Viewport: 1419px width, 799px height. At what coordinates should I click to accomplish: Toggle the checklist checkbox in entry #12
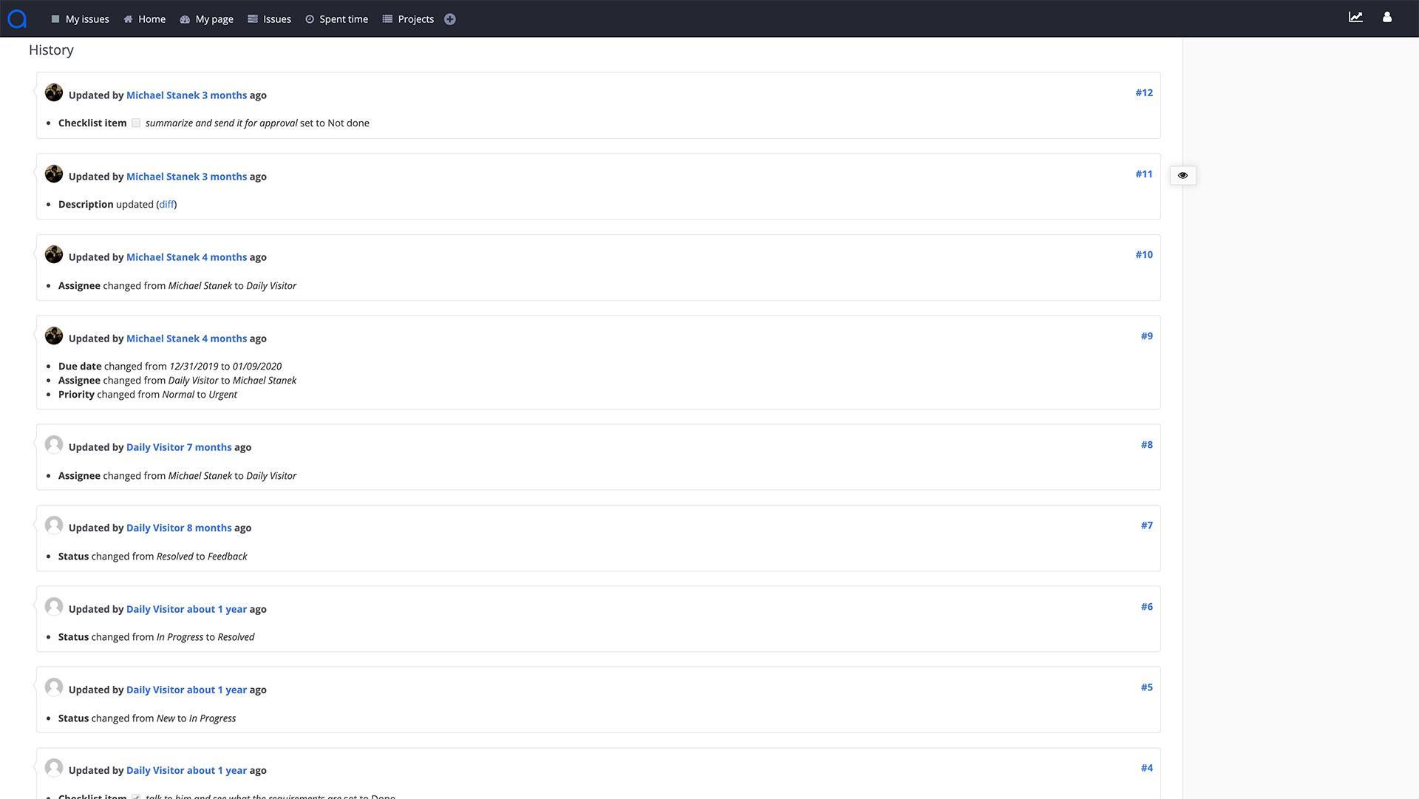click(x=137, y=123)
